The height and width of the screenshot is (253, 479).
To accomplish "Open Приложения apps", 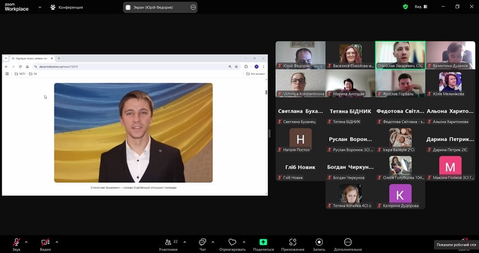I will pos(293,245).
